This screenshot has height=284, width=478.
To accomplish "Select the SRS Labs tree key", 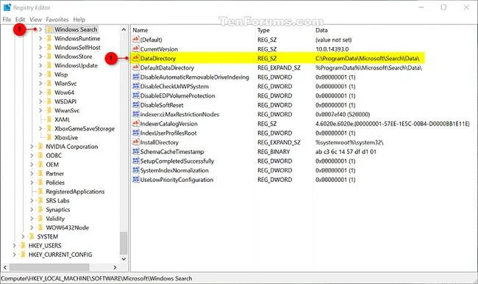I will pos(57,200).
